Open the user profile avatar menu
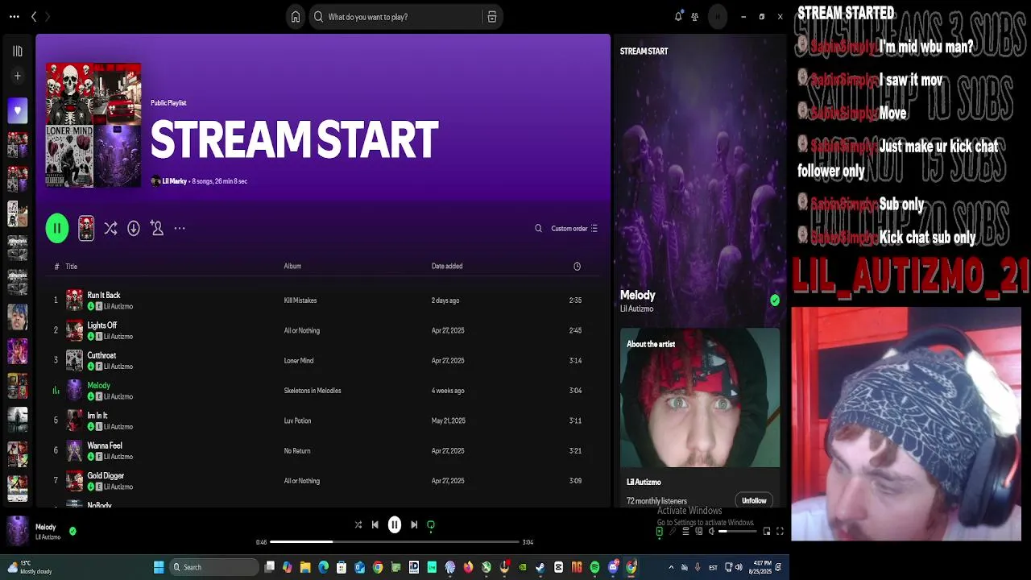1031x580 pixels. (x=717, y=17)
